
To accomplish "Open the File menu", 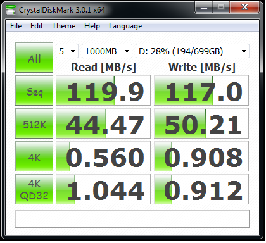I will pos(16,26).
